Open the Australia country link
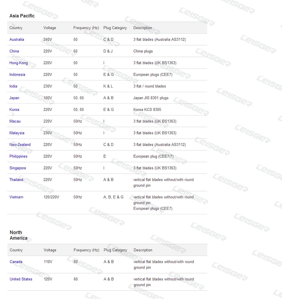The height and width of the screenshot is (299, 282). pos(17,40)
